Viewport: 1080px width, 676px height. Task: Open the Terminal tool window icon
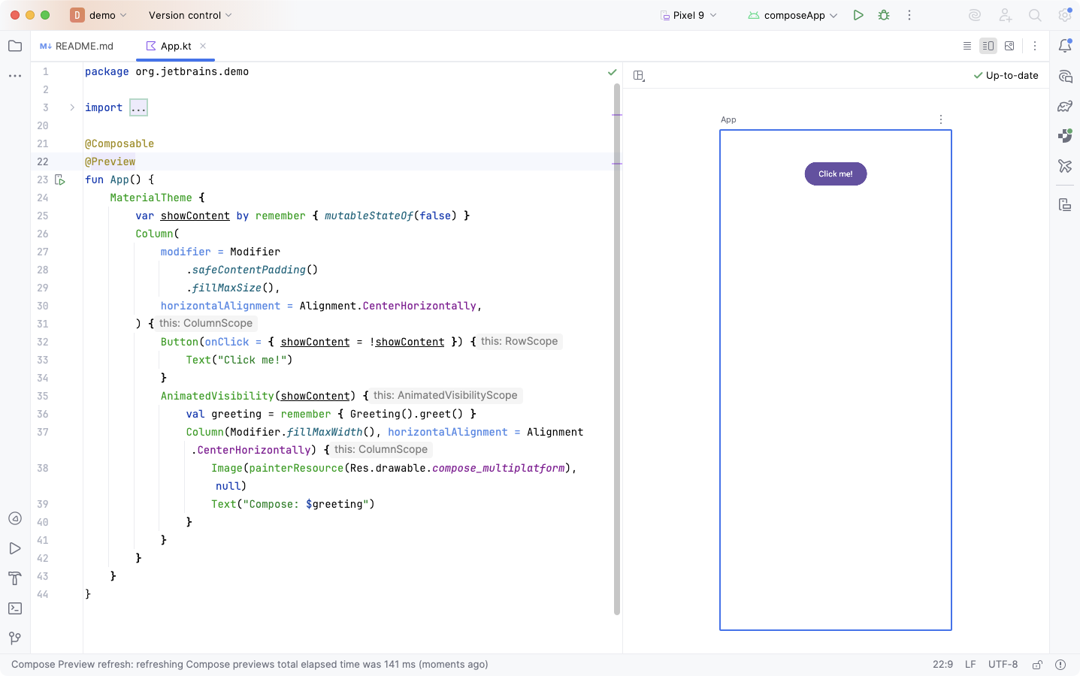[x=14, y=608]
